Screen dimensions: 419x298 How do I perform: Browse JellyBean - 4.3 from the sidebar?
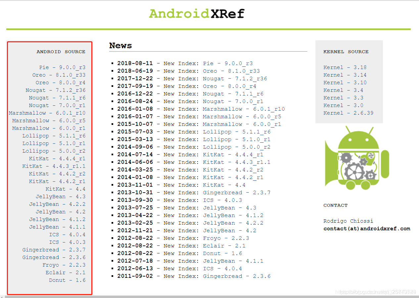click(x=61, y=197)
